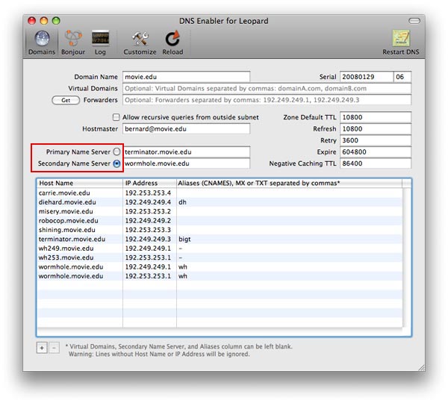Viewport: 448px width, 403px height.
Task: Open the Domains toolbar pane
Action: (41, 40)
